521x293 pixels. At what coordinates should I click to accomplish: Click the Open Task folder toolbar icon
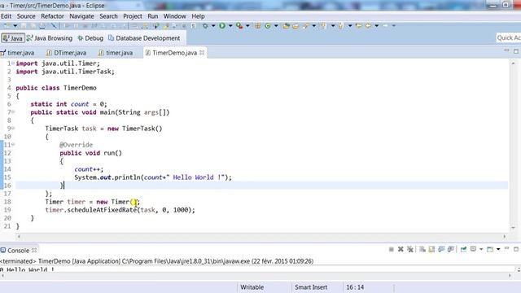[295, 25]
